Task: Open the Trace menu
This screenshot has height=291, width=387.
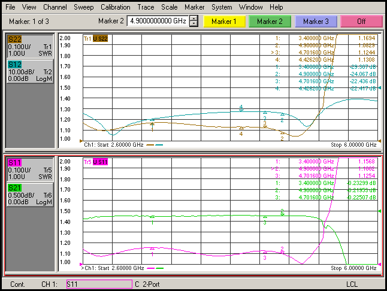Action: coord(146,7)
